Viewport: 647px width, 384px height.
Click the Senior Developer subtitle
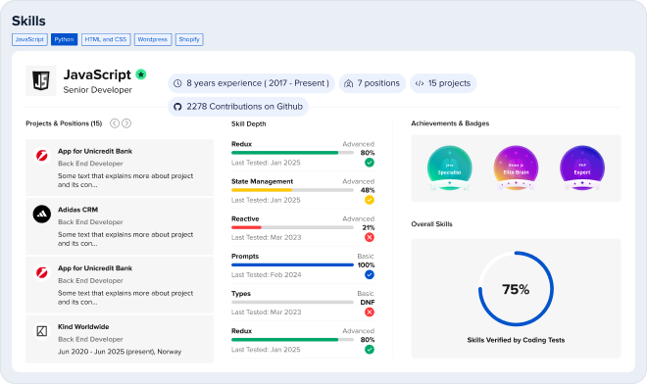pyautogui.click(x=97, y=90)
